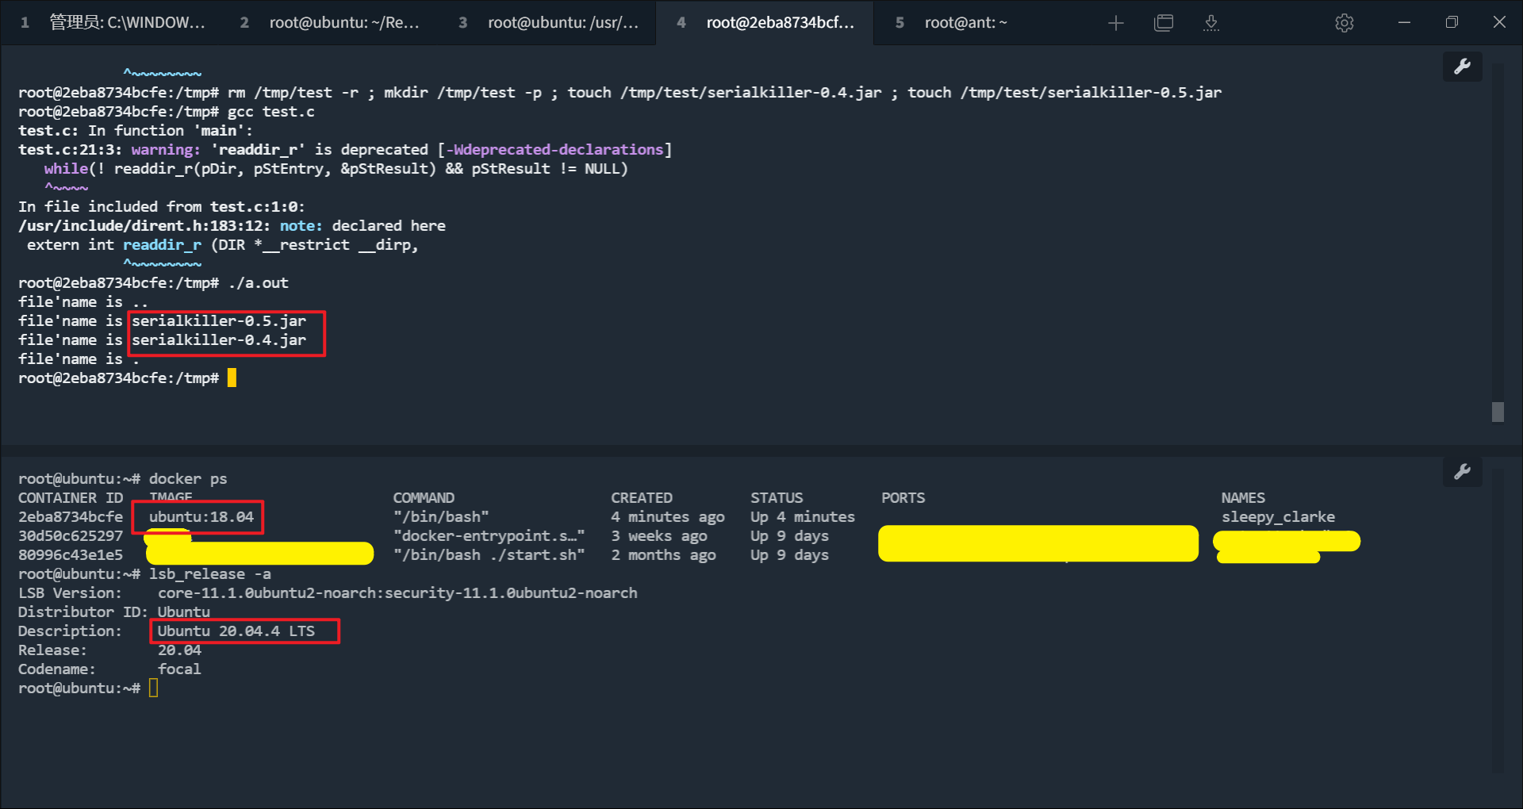Image resolution: width=1523 pixels, height=809 pixels.
Task: Open tab 5 root@ant: ~
Action: [952, 22]
